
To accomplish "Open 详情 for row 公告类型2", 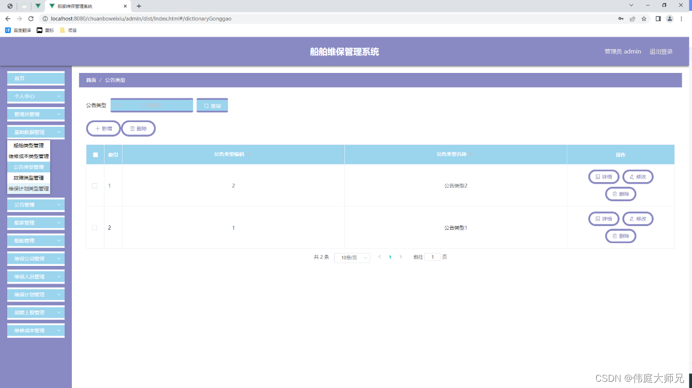I will point(604,177).
